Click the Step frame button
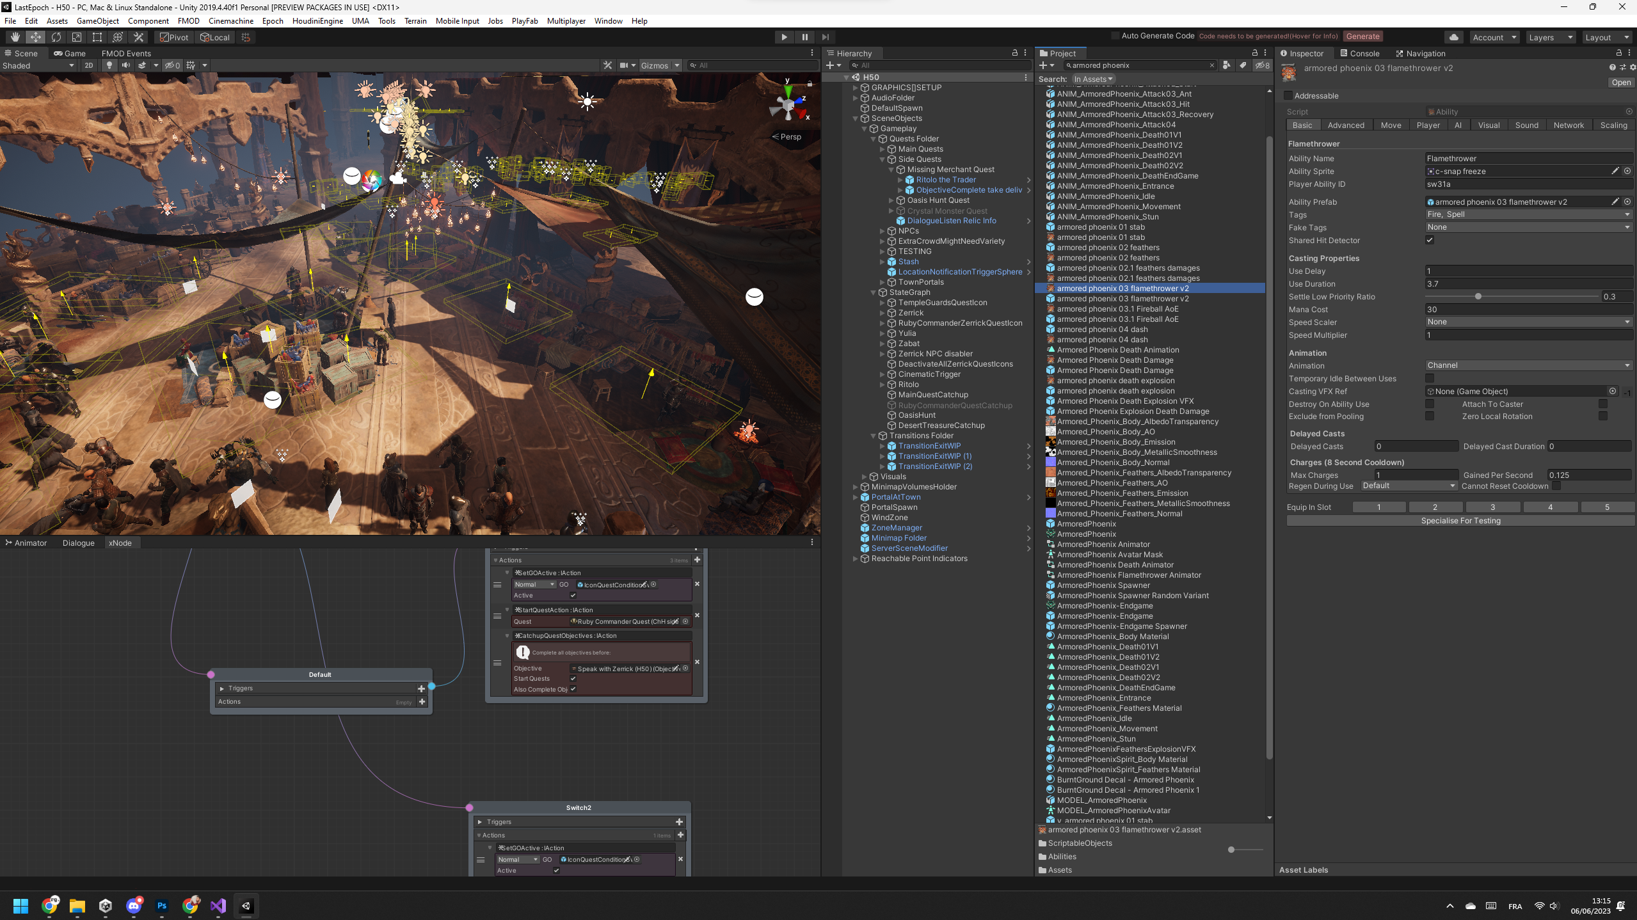Image resolution: width=1637 pixels, height=920 pixels. [x=825, y=37]
